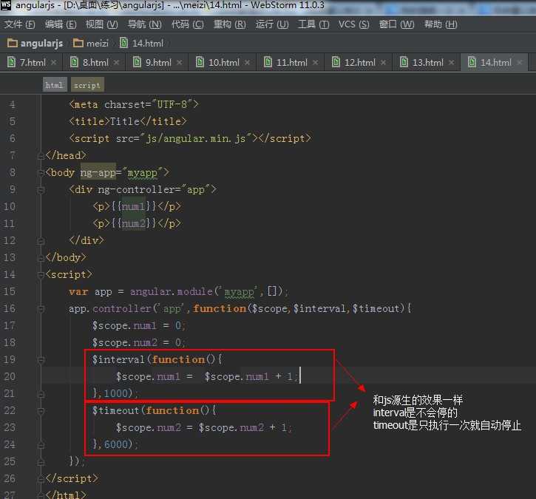The width and height of the screenshot is (536, 499).
Task: Click the angularjs project folder icon
Action: (13, 43)
